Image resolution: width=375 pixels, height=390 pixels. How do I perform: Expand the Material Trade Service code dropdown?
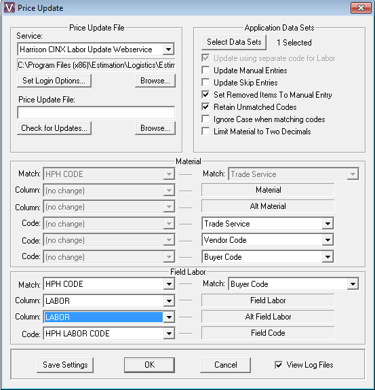click(328, 224)
